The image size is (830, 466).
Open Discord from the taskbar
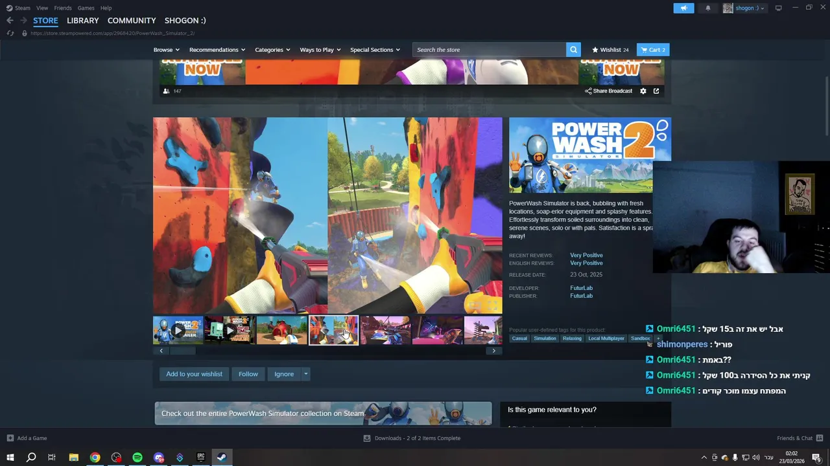coord(159,458)
